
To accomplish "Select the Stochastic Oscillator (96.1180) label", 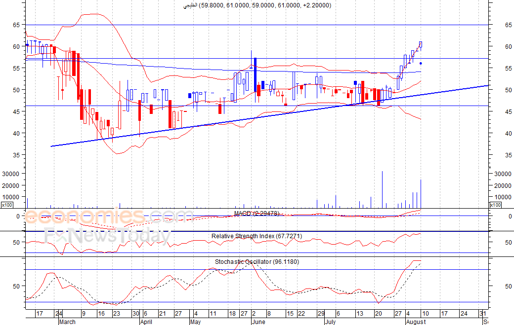I will [x=257, y=261].
